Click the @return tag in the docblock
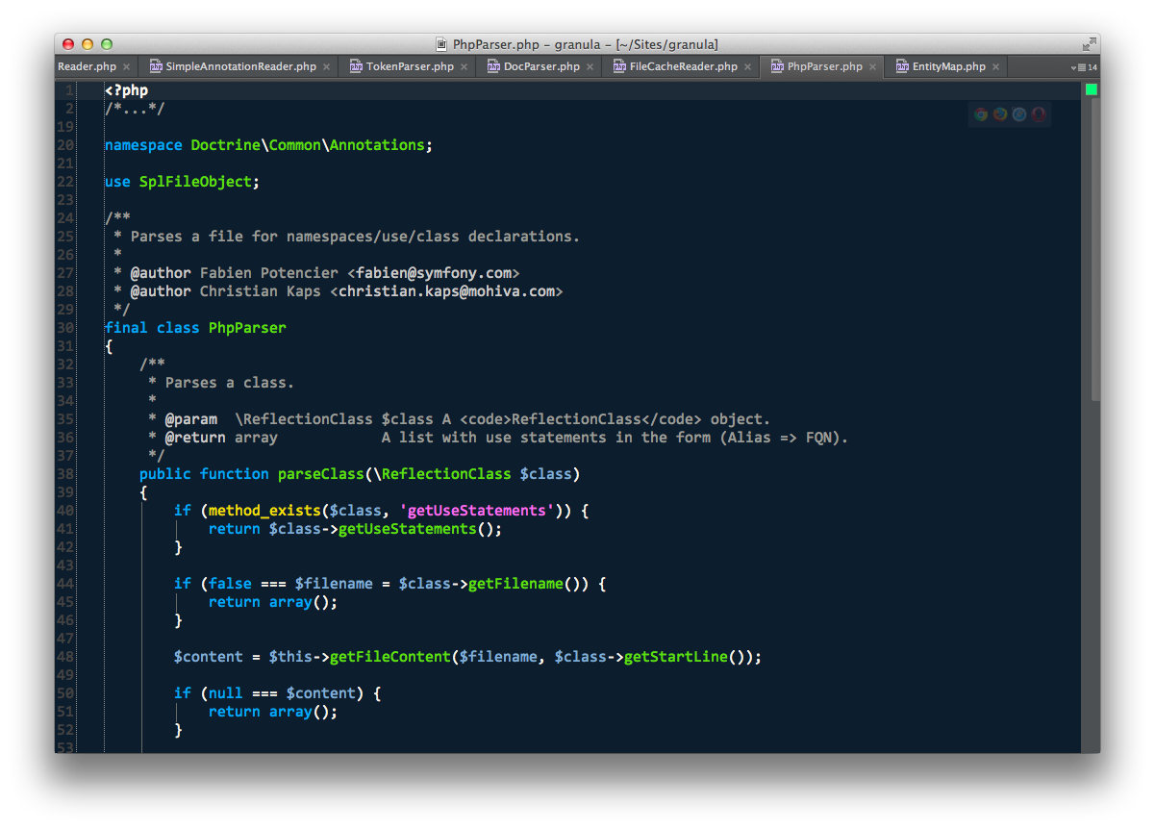The height and width of the screenshot is (829, 1155). (196, 438)
